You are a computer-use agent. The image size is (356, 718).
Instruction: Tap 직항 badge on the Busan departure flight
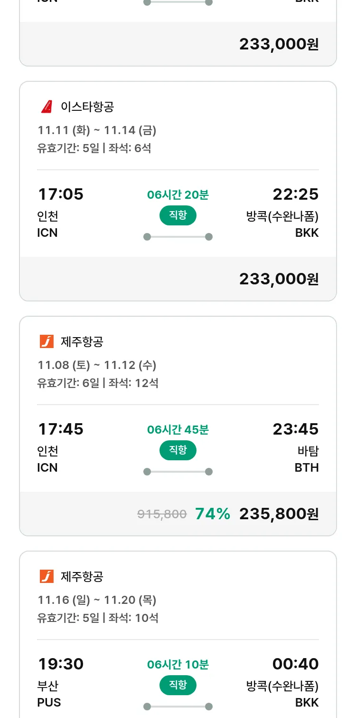pyautogui.click(x=178, y=685)
